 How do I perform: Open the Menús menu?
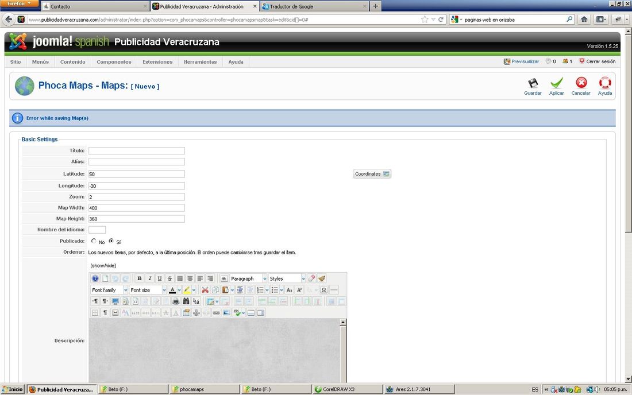(40, 61)
